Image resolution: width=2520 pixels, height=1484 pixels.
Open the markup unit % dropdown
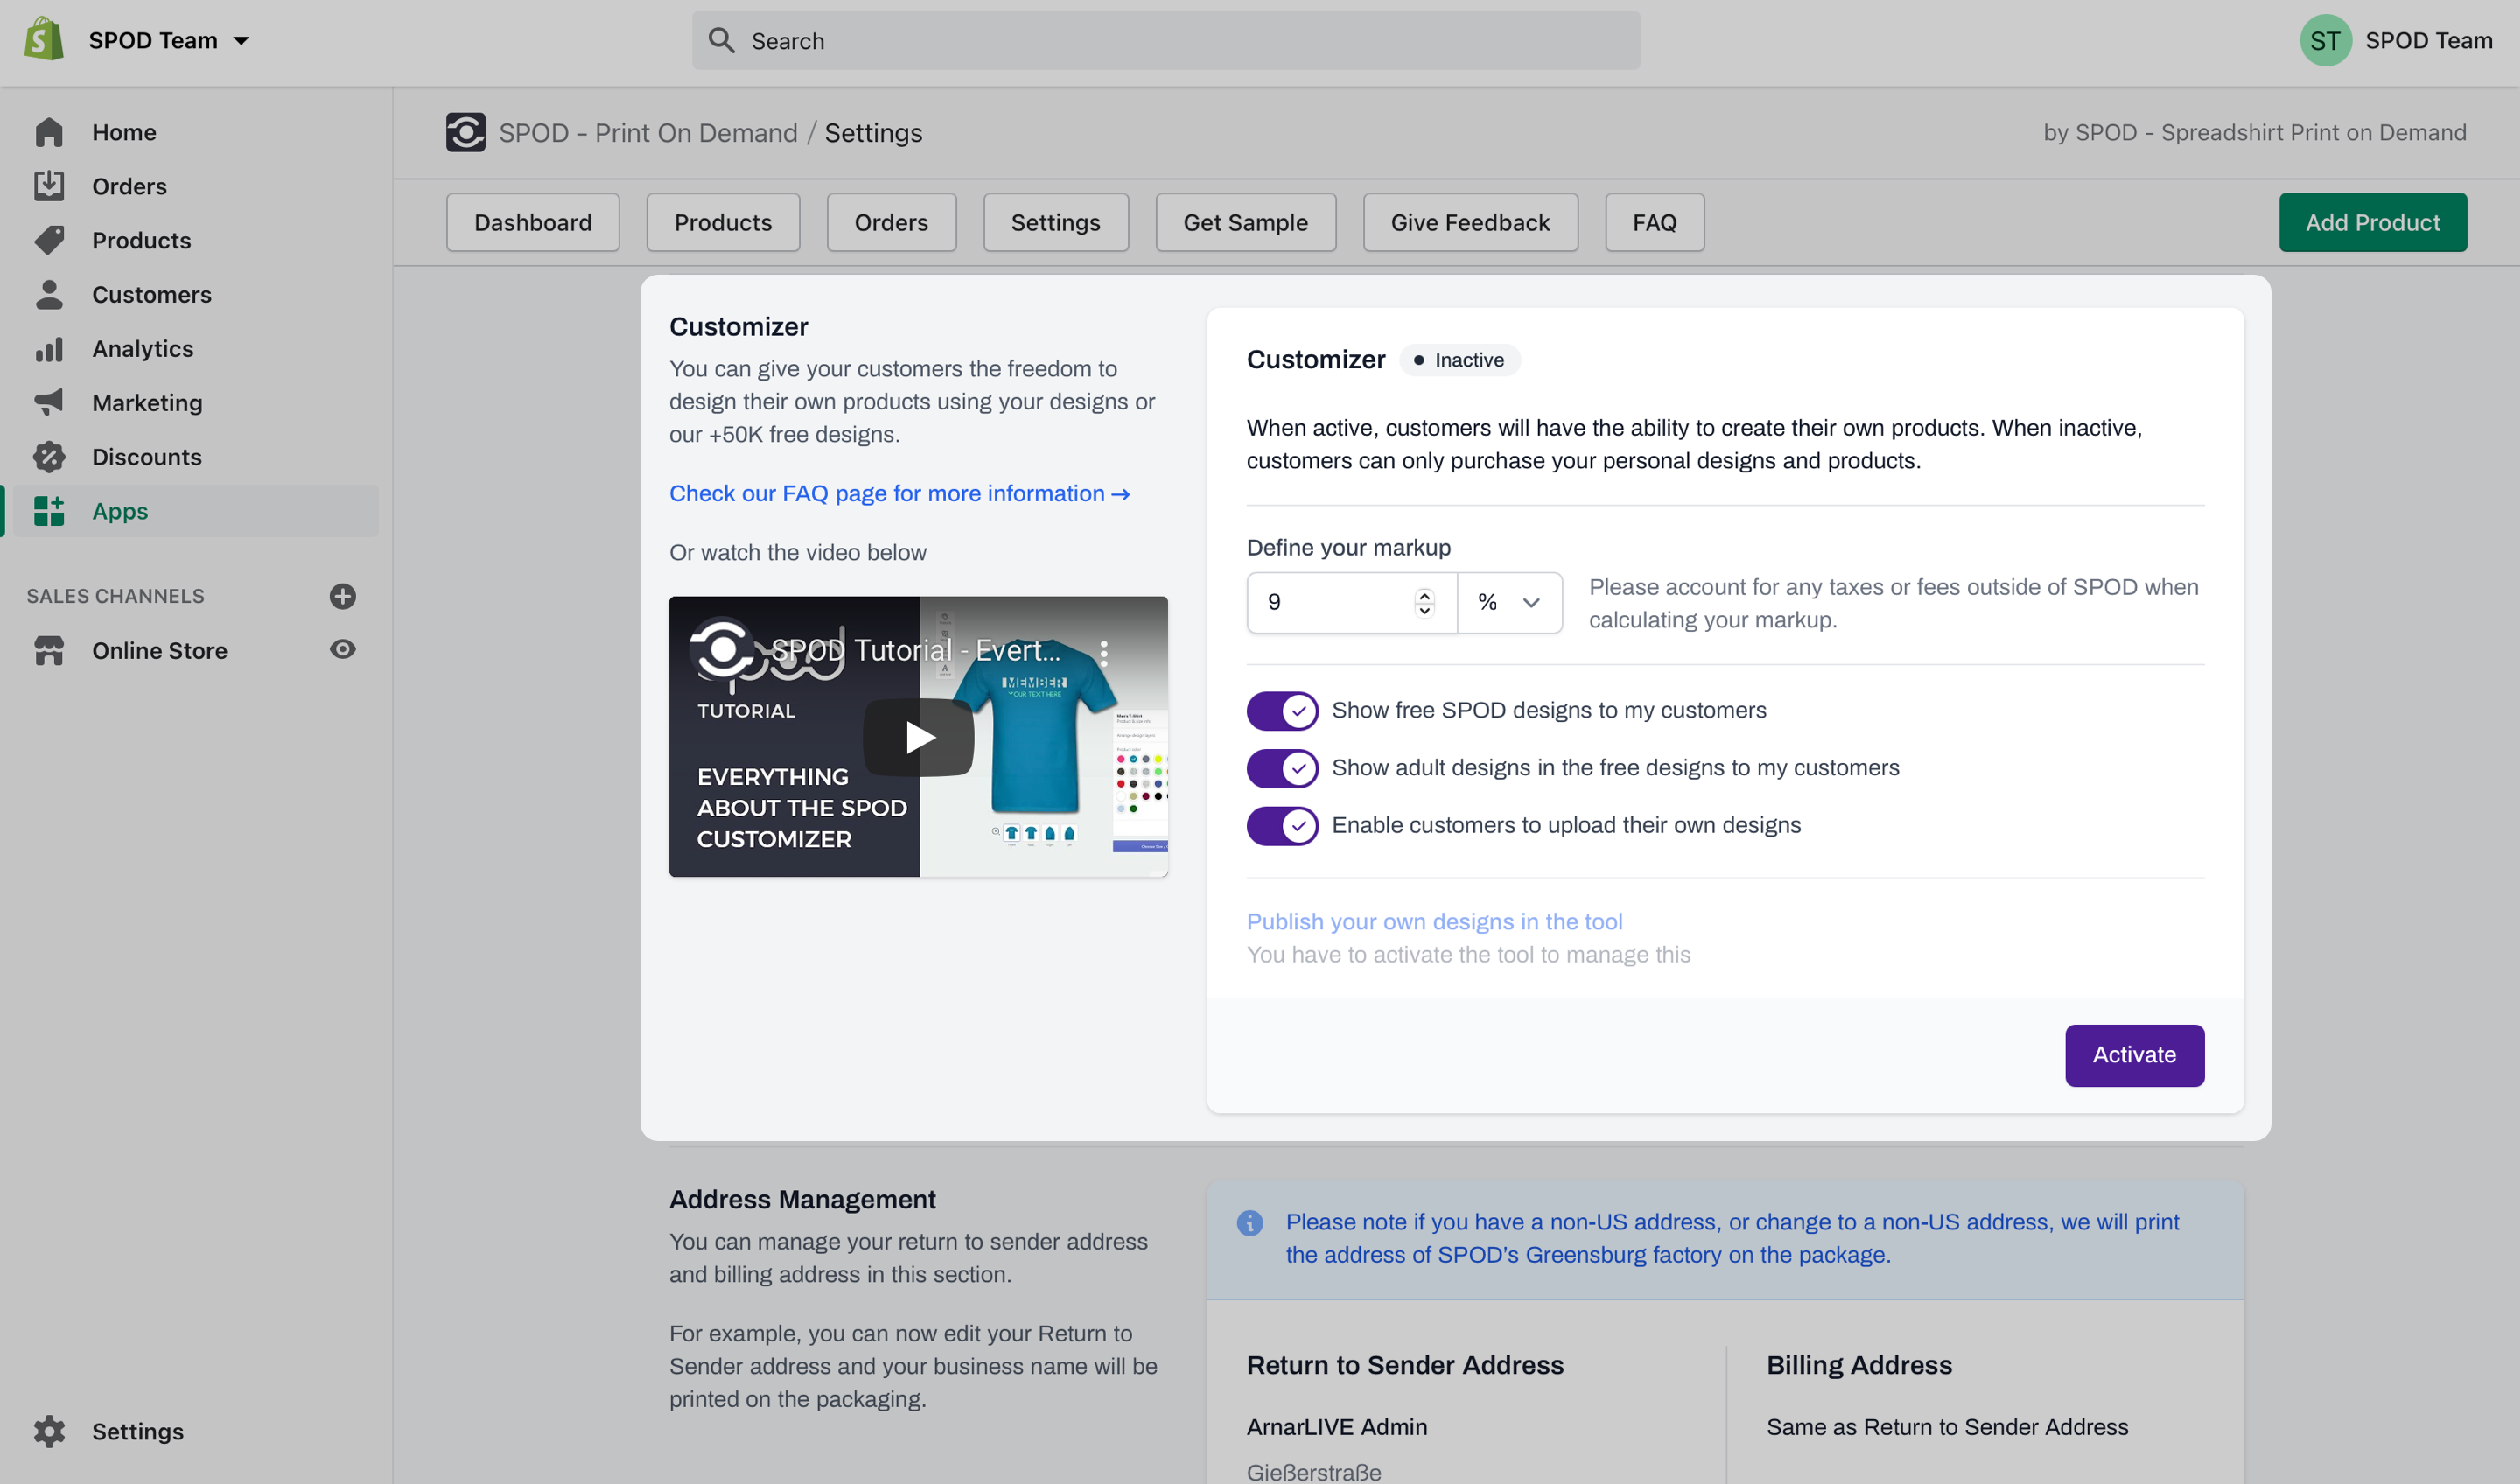point(1509,602)
